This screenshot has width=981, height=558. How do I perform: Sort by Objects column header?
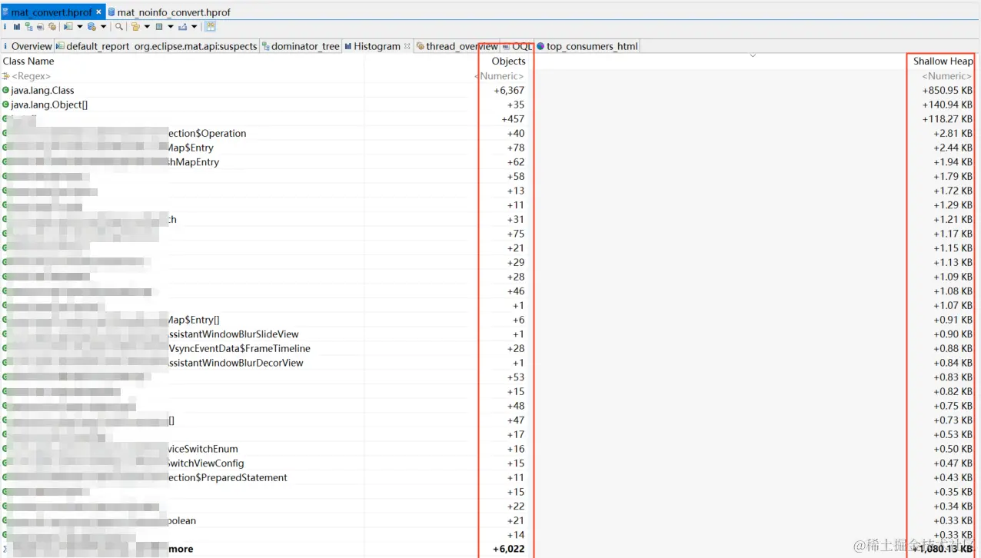pos(508,61)
